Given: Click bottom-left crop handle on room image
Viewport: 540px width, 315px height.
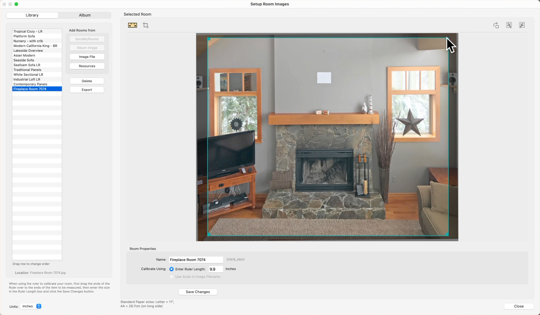Looking at the screenshot, I should click(x=209, y=234).
